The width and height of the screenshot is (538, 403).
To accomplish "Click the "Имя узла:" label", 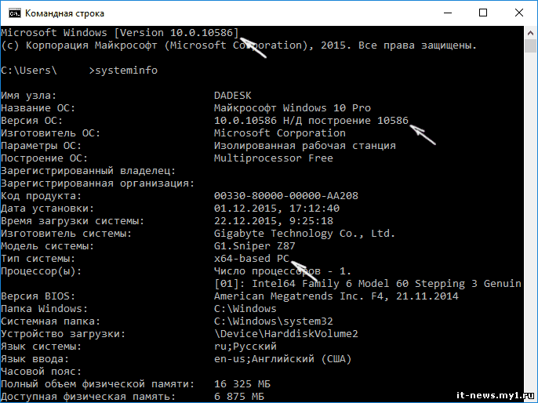I will pos(29,96).
